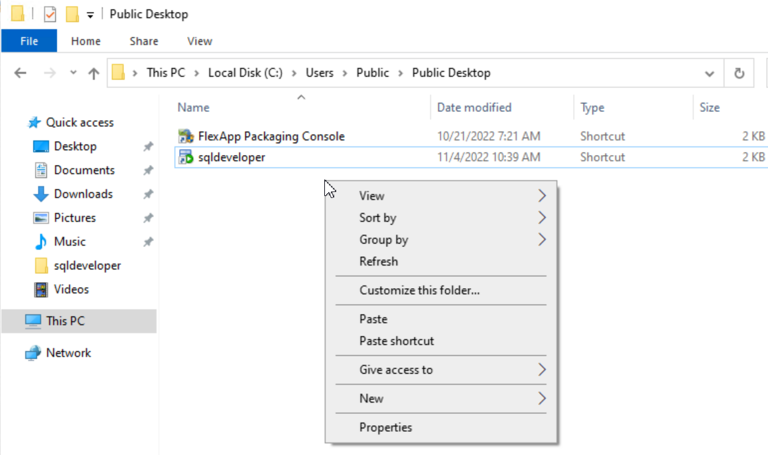Click the Properties quick access toolbar icon

[x=50, y=14]
